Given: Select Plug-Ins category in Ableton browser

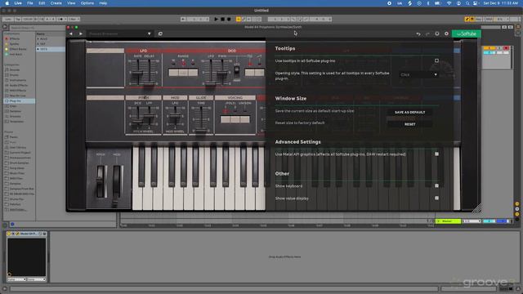Looking at the screenshot, I should point(19,101).
